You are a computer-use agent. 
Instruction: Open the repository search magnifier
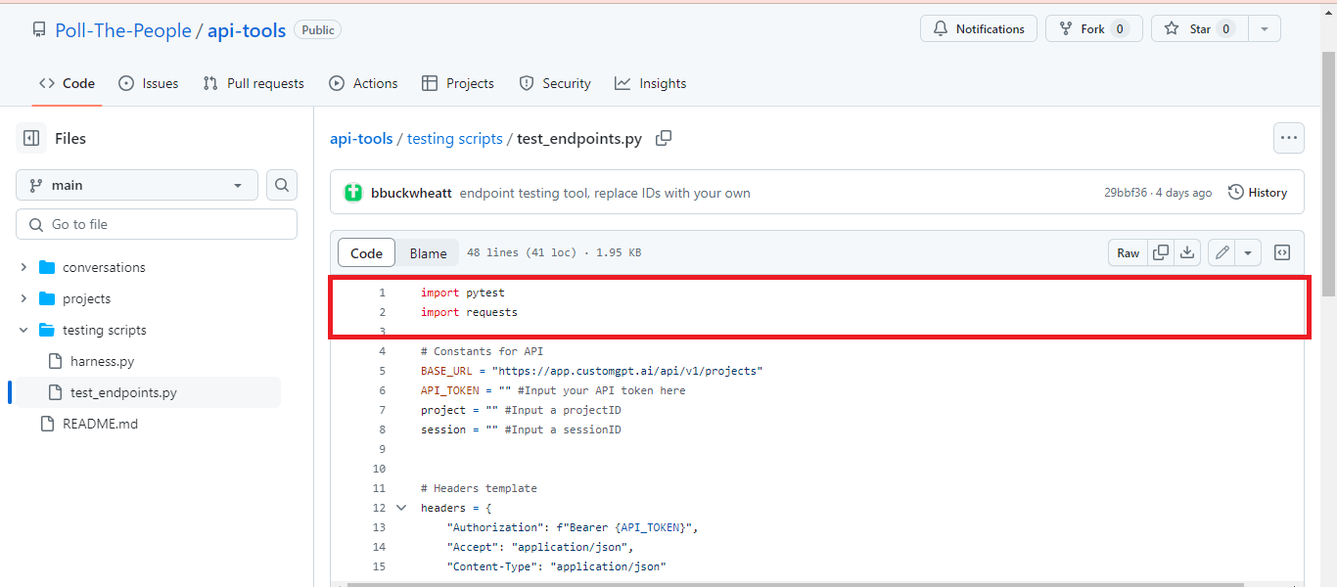(281, 184)
